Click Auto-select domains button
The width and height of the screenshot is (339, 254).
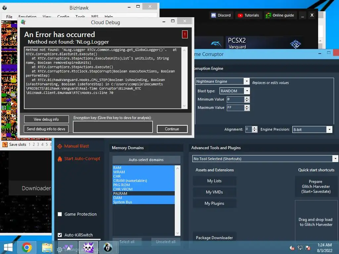[146, 160]
